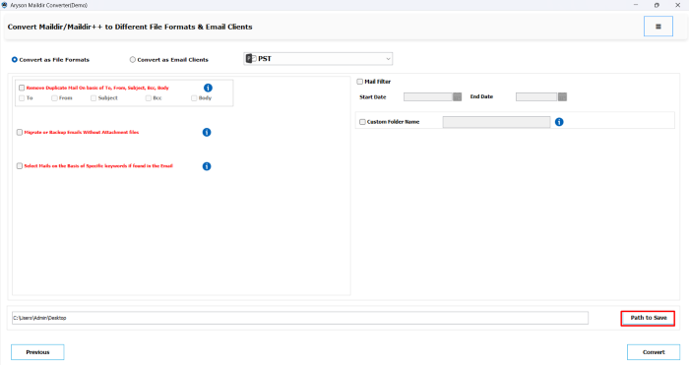This screenshot has width=689, height=365.
Task: Enable Migrate Emails Without Attachment files
Action: 20,132
